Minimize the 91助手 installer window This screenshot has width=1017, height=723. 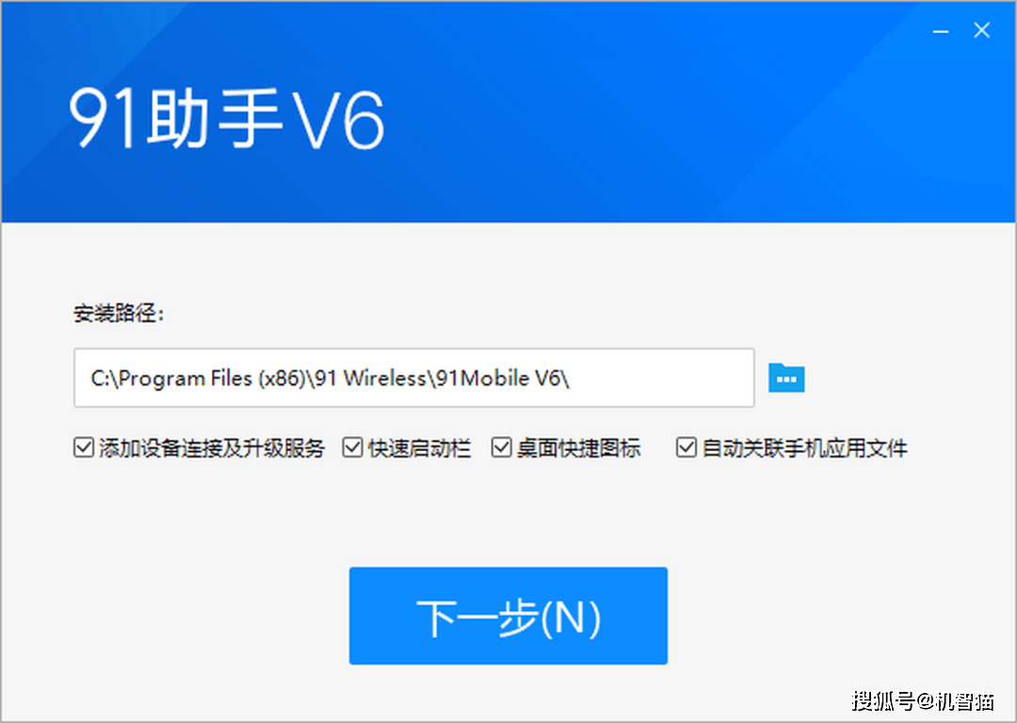(x=941, y=30)
